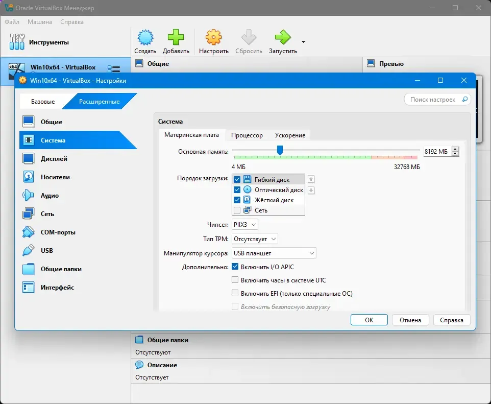
Task: Click the Запустить green arrow icon
Action: click(283, 38)
